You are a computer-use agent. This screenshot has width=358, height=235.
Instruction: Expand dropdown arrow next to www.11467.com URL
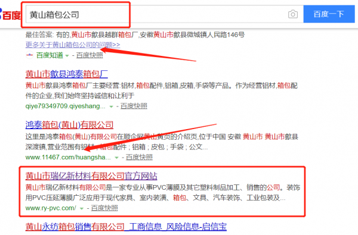[x=117, y=158]
